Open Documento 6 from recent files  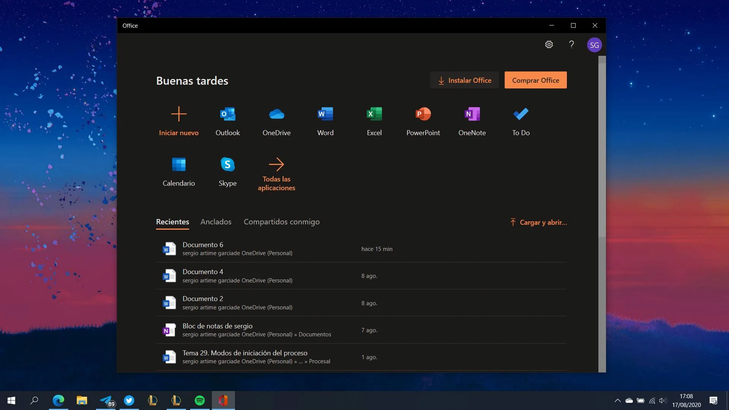(361, 249)
